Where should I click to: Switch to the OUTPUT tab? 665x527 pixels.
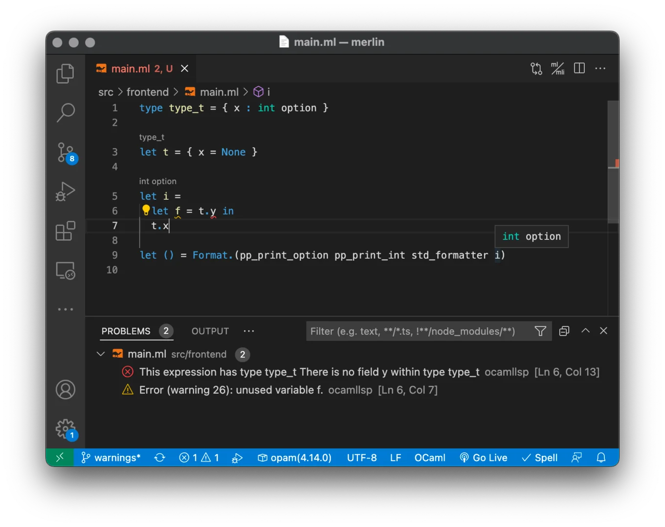[x=210, y=331]
